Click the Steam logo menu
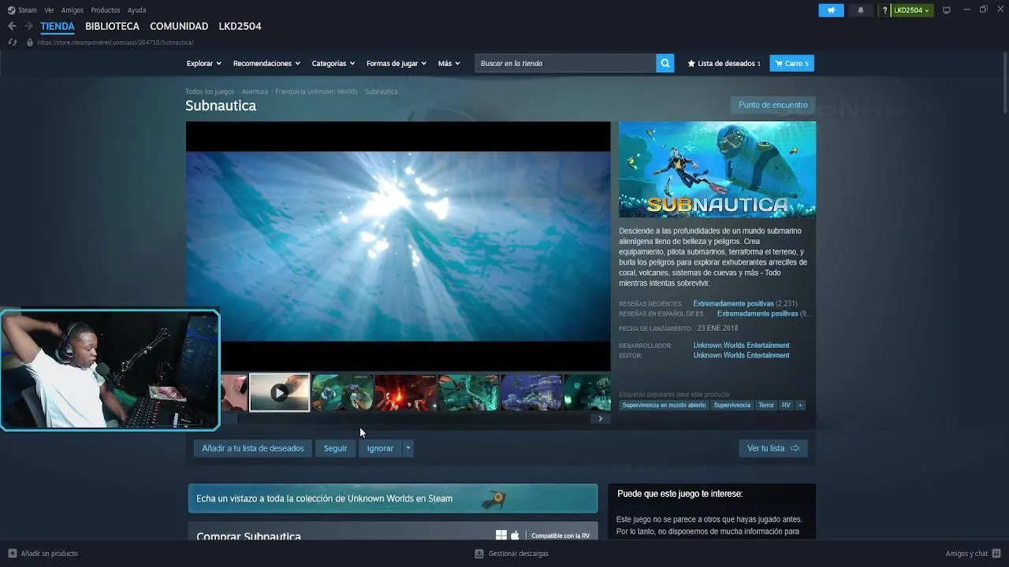Viewport: 1009px width, 567px height. [22, 10]
